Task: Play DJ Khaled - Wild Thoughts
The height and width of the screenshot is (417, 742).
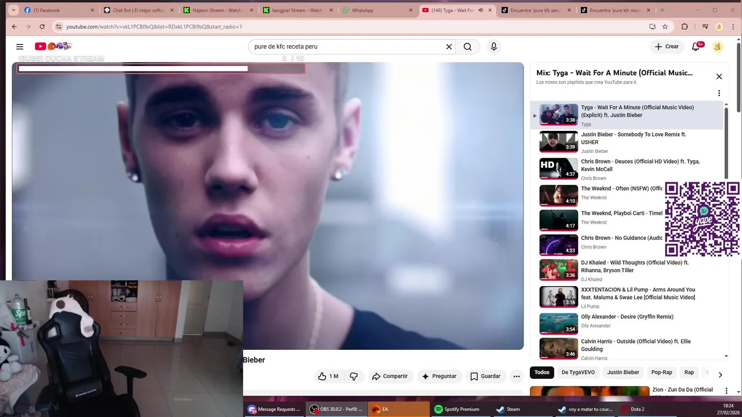Action: [x=626, y=270]
